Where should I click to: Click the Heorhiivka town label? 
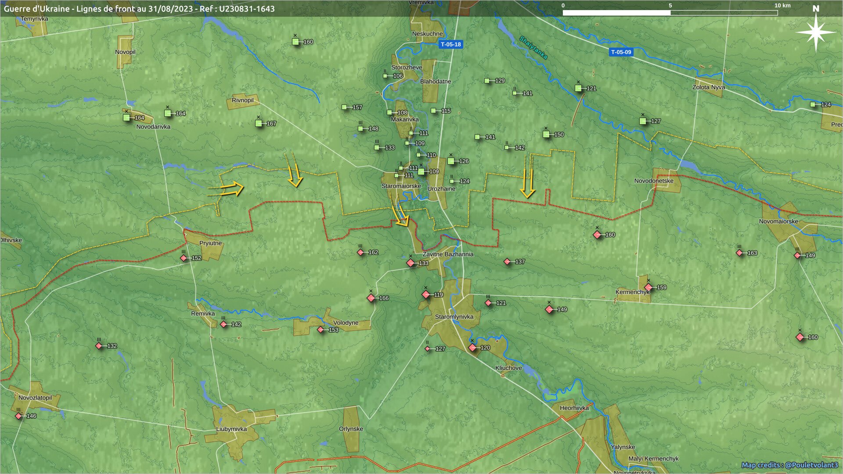click(574, 408)
